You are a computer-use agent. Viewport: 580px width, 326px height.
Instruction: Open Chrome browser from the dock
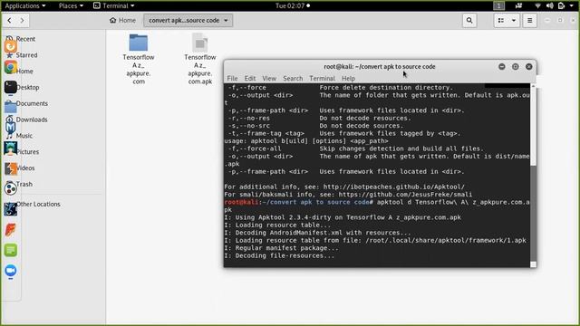coord(10,67)
